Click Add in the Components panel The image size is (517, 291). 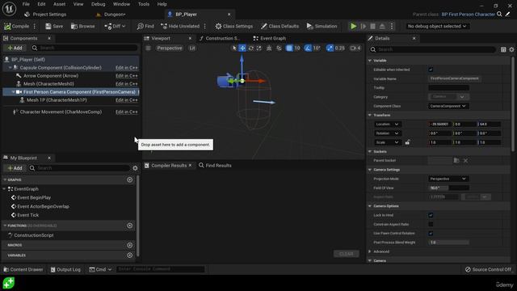click(x=15, y=48)
